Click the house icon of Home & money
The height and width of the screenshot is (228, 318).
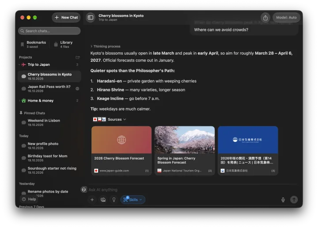24,101
